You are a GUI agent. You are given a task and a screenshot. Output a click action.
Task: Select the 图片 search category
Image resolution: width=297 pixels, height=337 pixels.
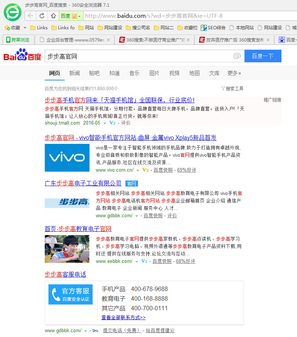pos(154,73)
